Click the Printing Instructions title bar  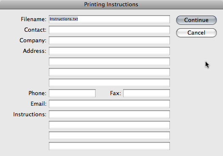pos(111,5)
